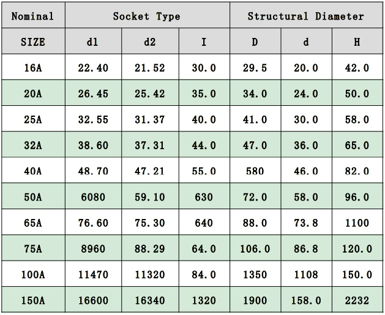Click the 22.40 value cell
The height and width of the screenshot is (315, 385).
pyautogui.click(x=93, y=69)
